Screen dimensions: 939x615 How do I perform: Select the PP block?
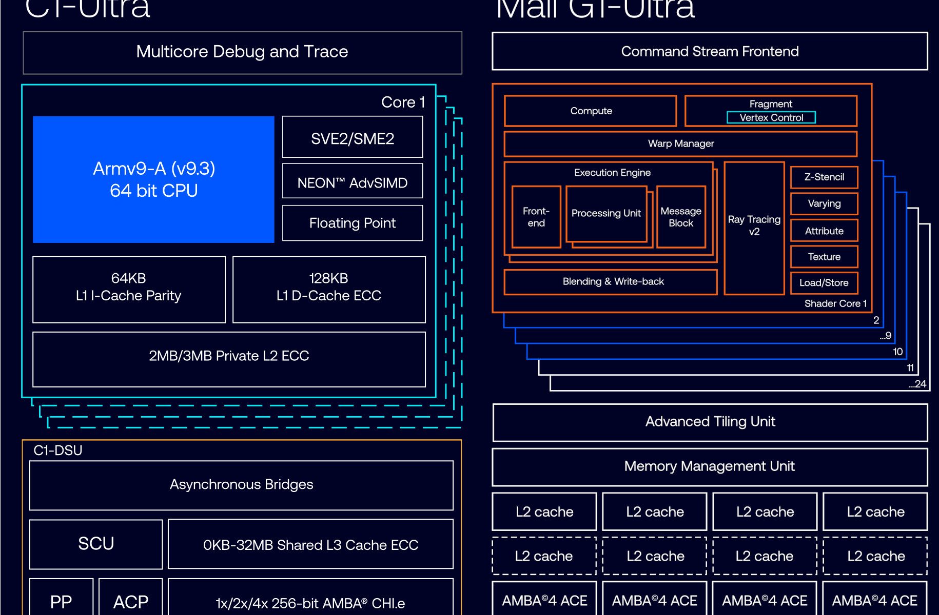point(62,597)
